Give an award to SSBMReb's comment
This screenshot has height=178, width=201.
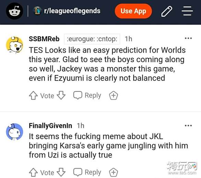tap(114, 95)
